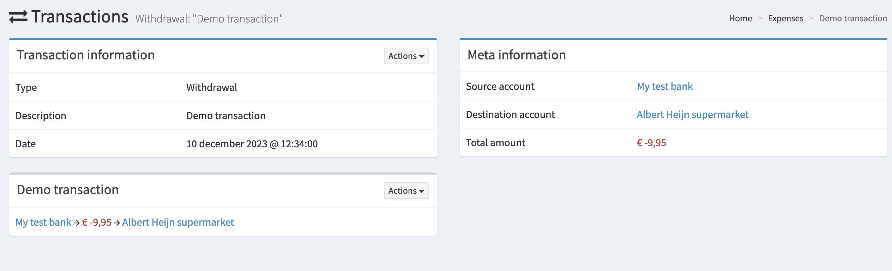Click the Total amount value € -9,95
Image resolution: width=892 pixels, height=271 pixels.
point(651,143)
